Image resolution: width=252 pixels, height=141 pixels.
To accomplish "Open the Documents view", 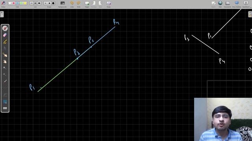I will (228, 4).
